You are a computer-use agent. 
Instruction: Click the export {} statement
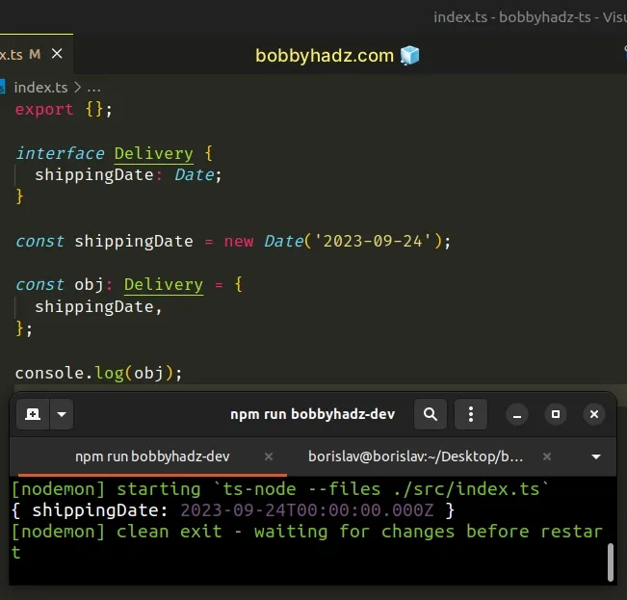pos(64,109)
